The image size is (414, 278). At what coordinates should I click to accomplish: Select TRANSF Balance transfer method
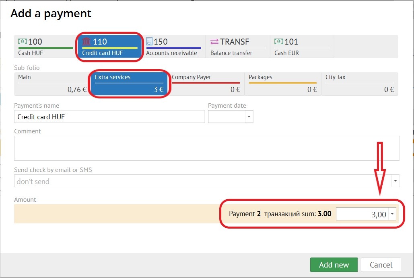[238, 47]
